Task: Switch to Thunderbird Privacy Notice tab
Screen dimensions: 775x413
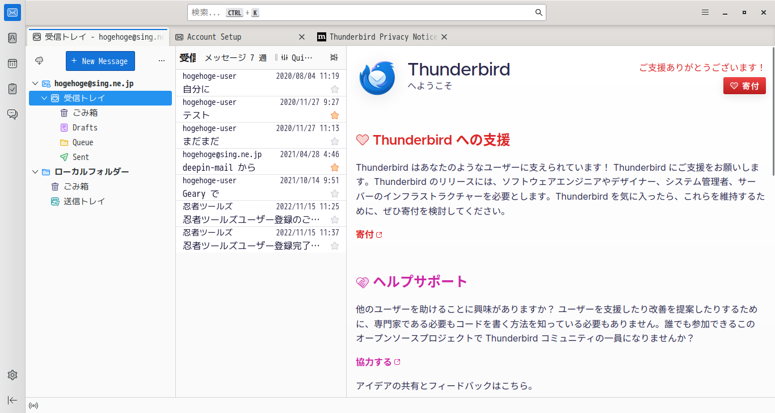Action: pyautogui.click(x=383, y=37)
